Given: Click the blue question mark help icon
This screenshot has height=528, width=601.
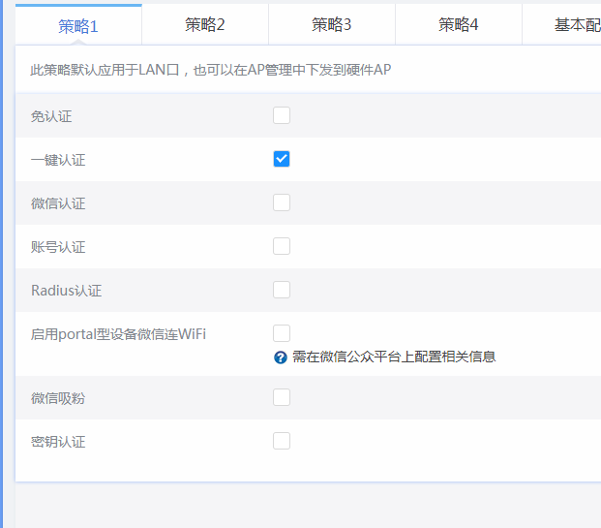Looking at the screenshot, I should (x=281, y=357).
